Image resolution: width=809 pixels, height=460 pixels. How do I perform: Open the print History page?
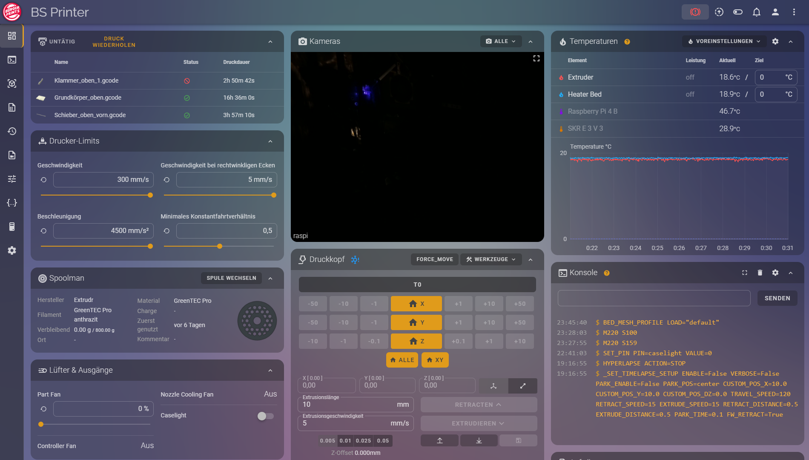pos(11,131)
